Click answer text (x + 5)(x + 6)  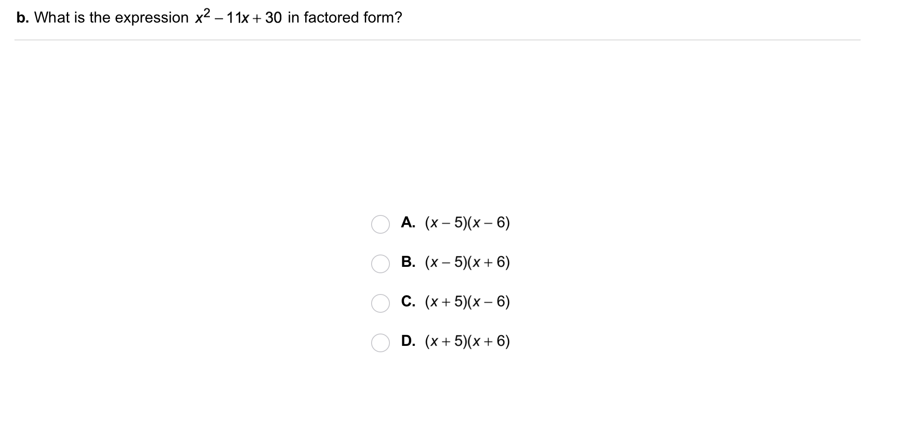click(x=467, y=341)
